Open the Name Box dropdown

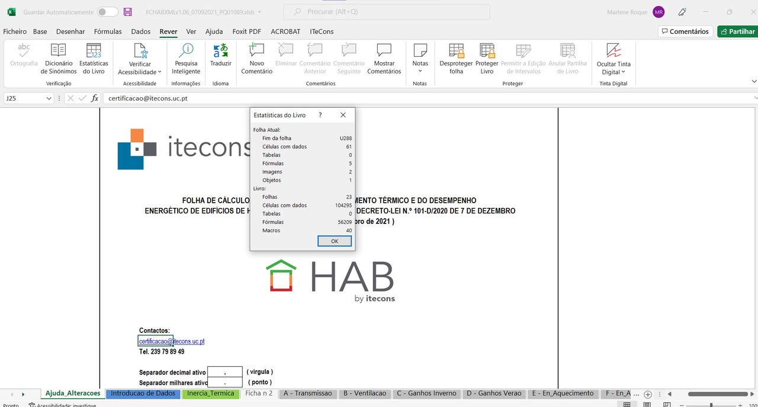49,98
